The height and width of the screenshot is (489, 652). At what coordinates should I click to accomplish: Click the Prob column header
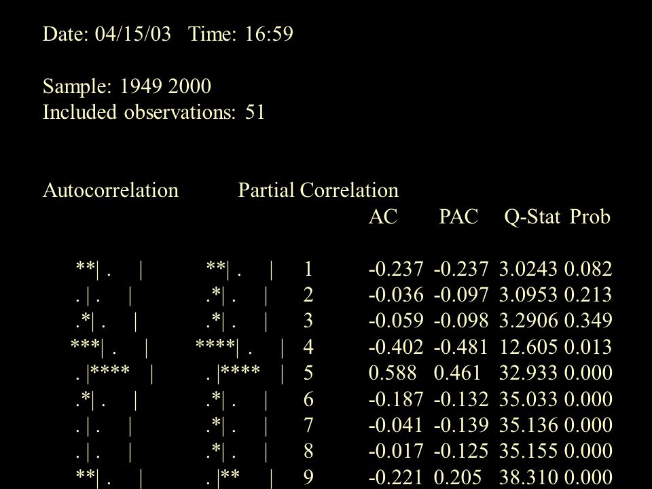click(x=590, y=217)
